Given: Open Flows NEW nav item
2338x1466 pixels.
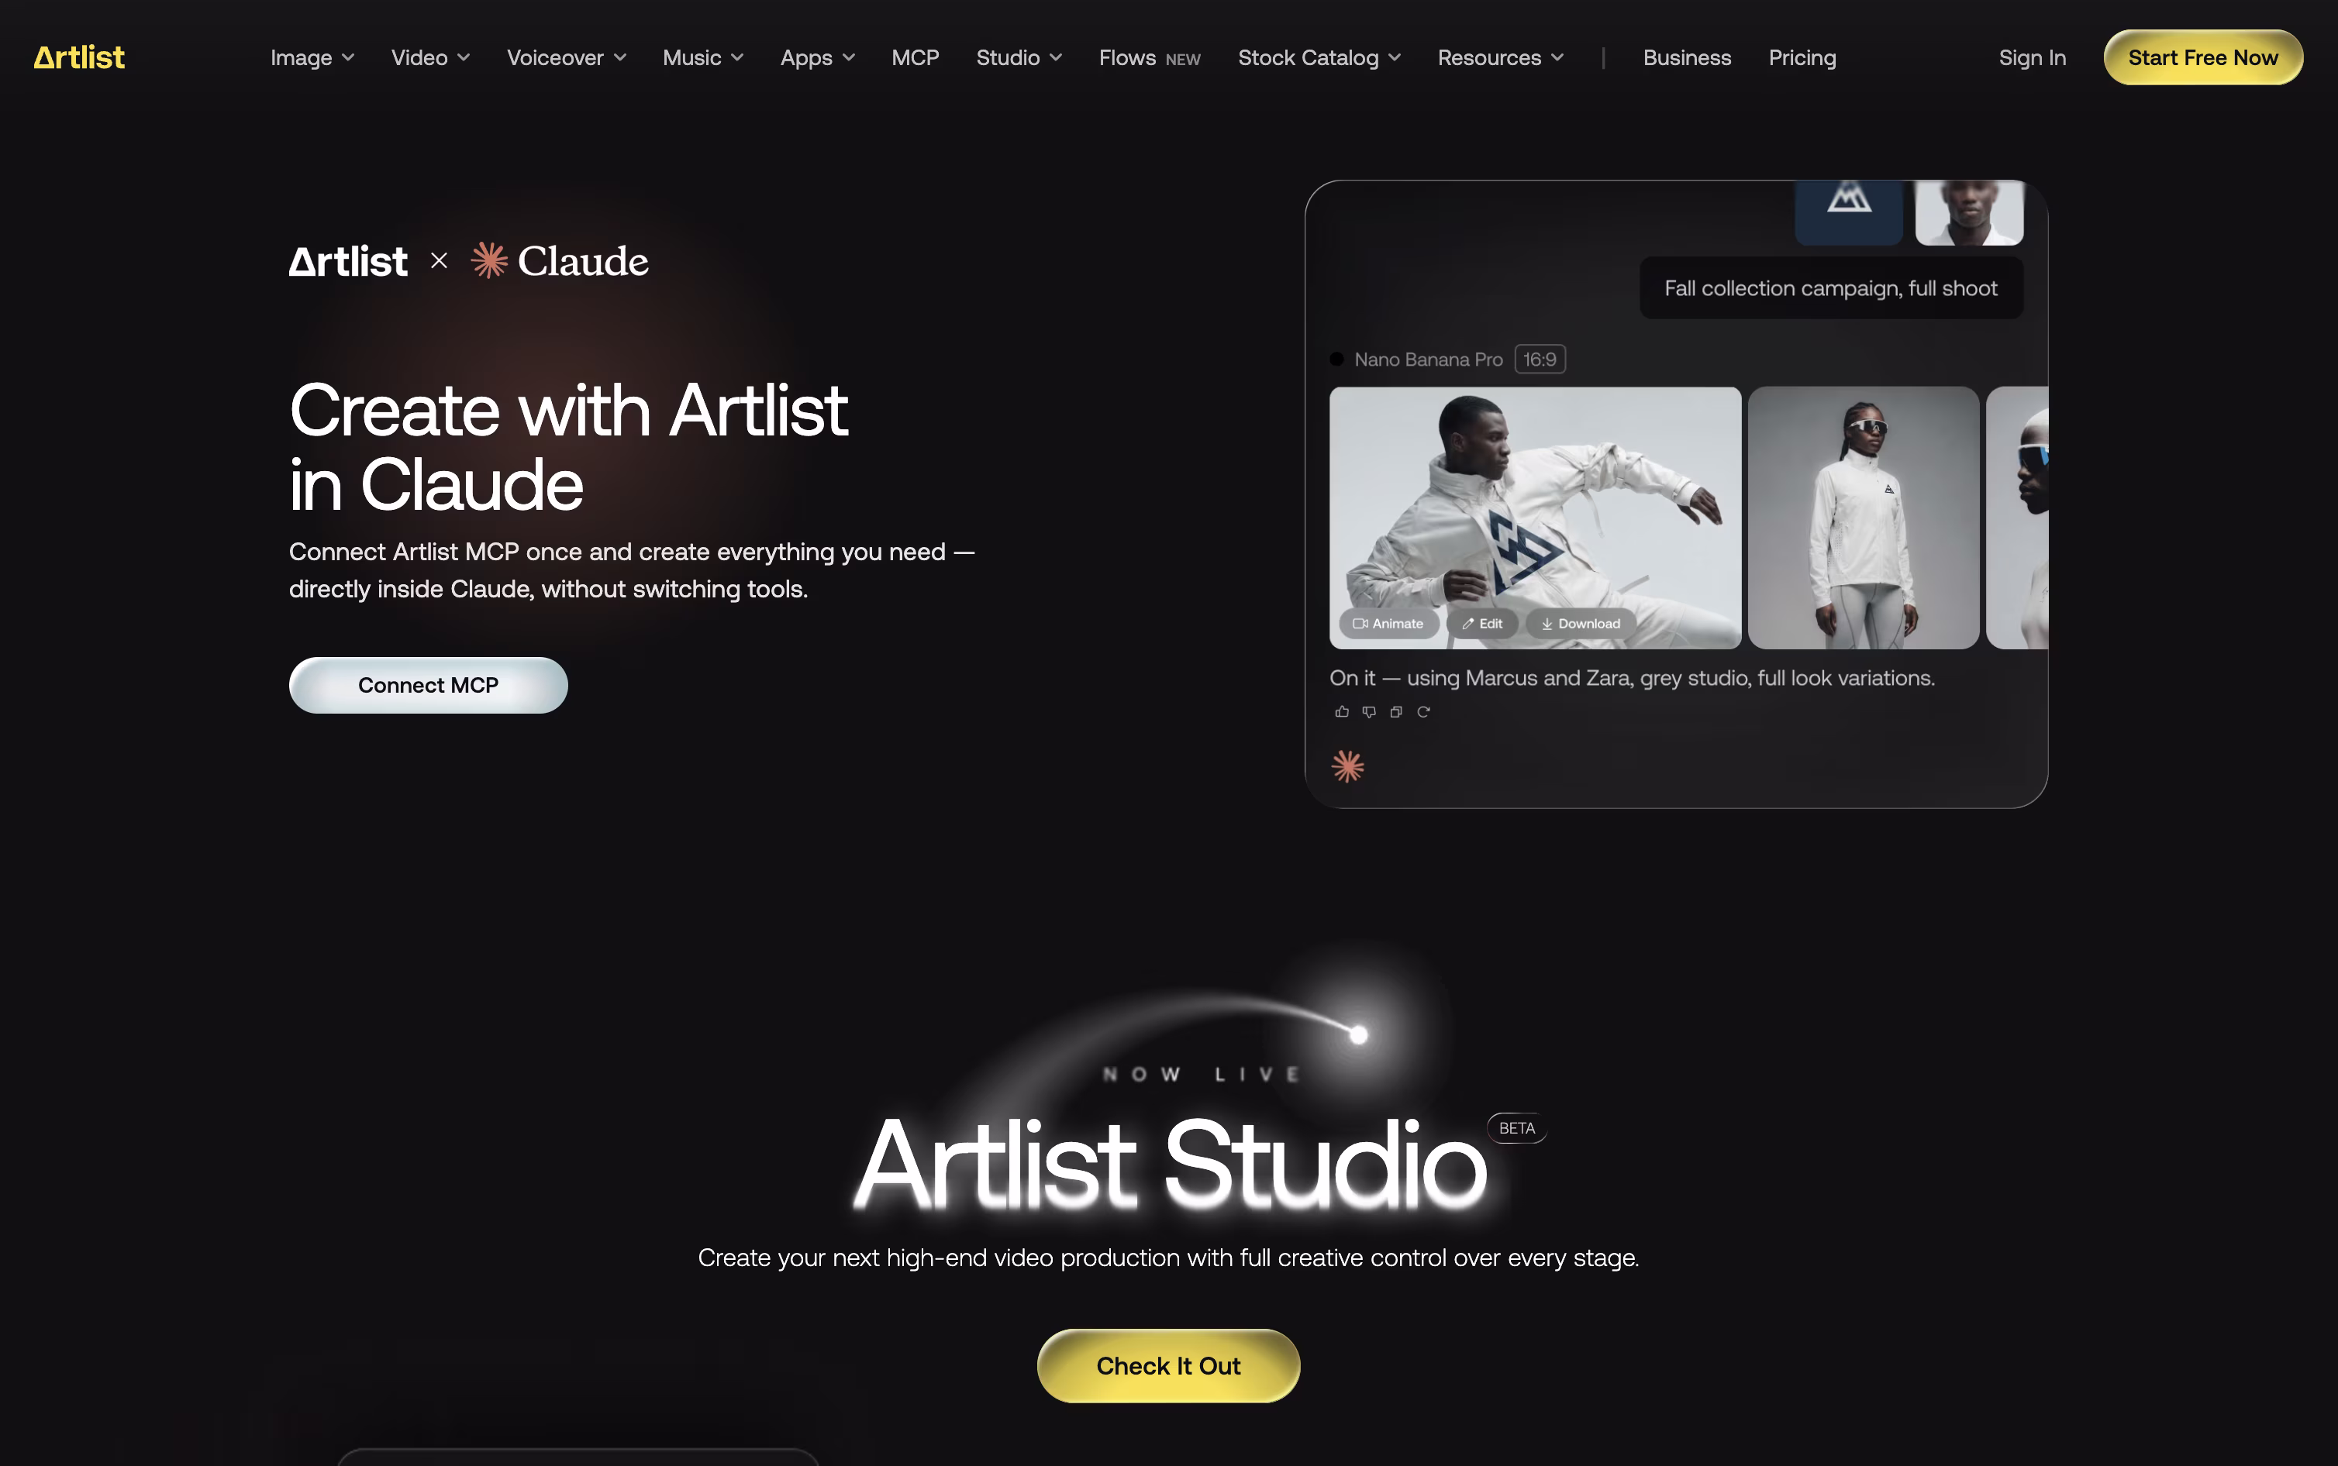Looking at the screenshot, I should (x=1149, y=58).
